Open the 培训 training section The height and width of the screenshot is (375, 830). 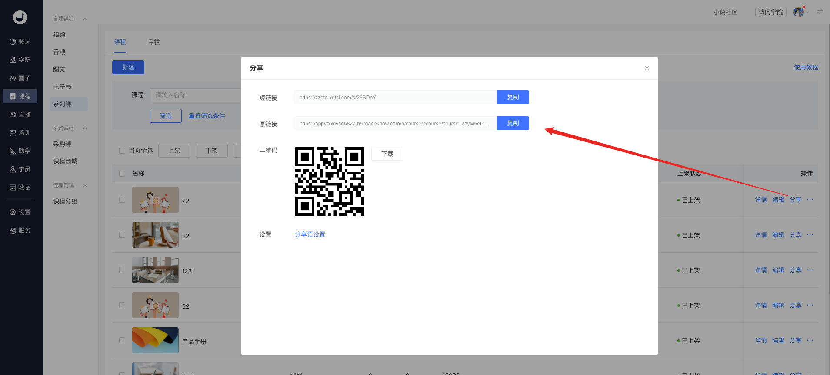click(20, 133)
